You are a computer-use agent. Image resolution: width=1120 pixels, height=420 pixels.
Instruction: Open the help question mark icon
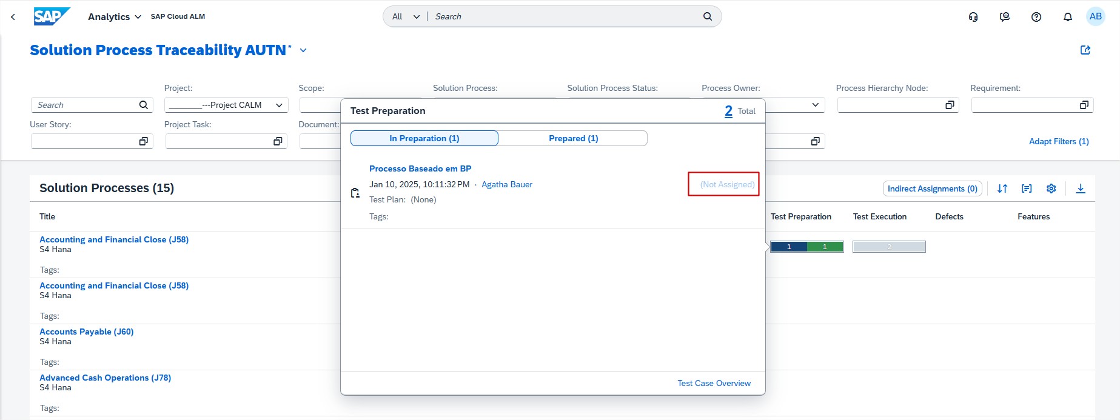pyautogui.click(x=1036, y=17)
